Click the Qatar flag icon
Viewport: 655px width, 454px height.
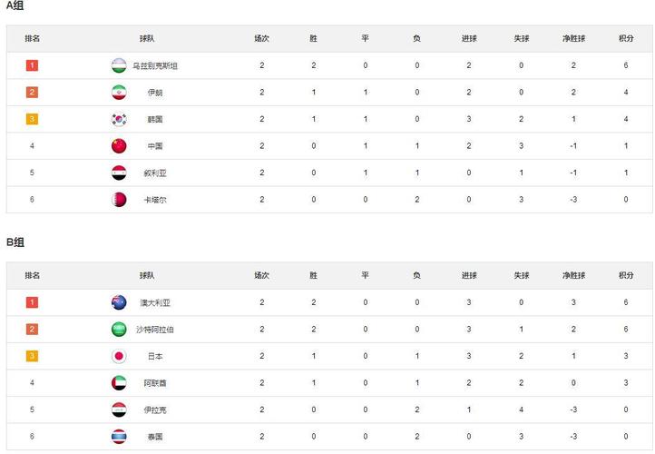[x=119, y=200]
